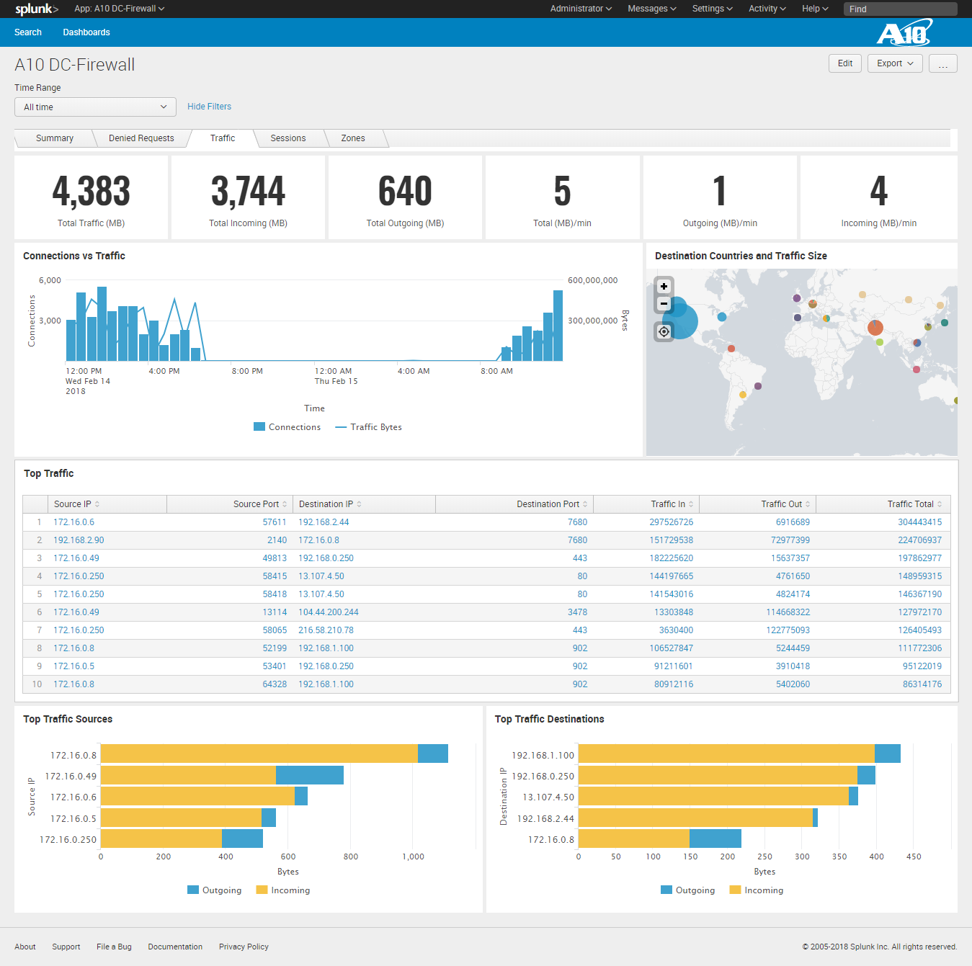Click traffic out value 114668322

(x=788, y=612)
